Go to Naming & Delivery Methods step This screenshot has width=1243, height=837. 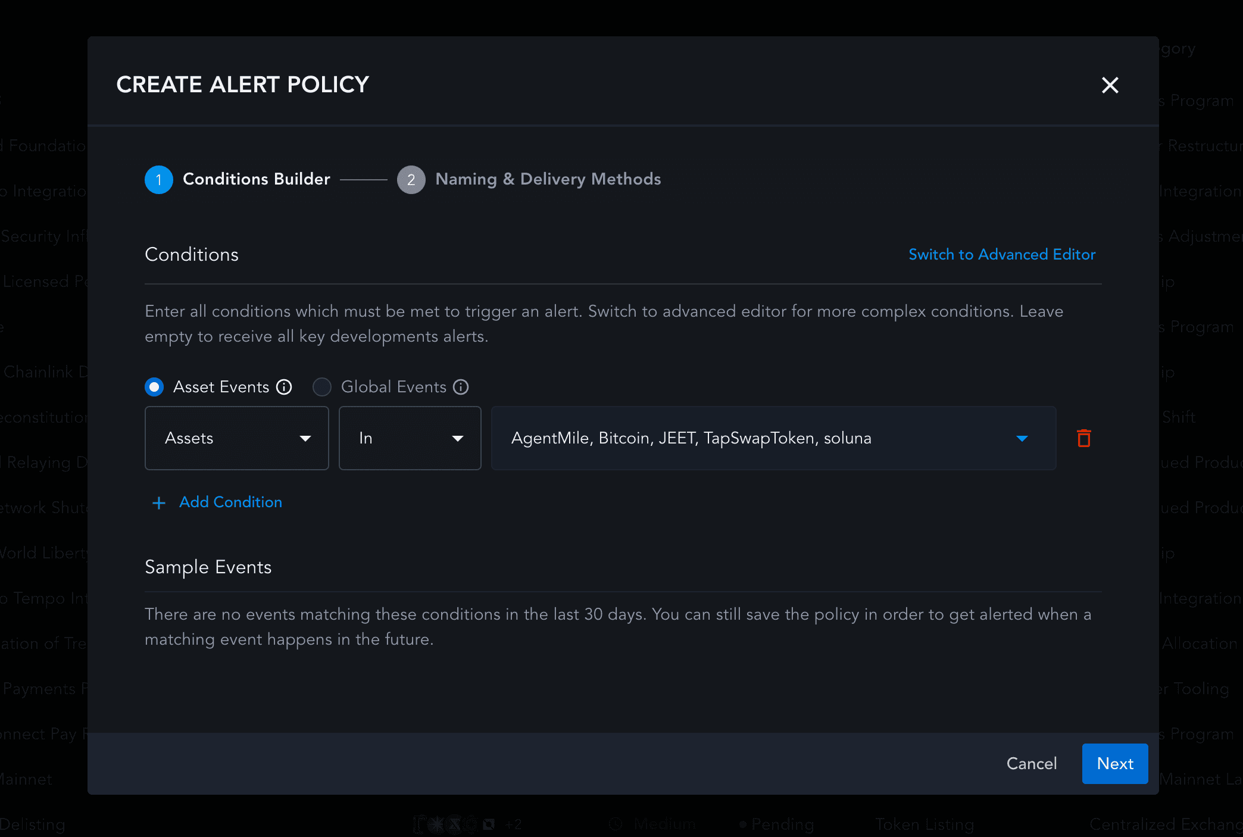(548, 179)
